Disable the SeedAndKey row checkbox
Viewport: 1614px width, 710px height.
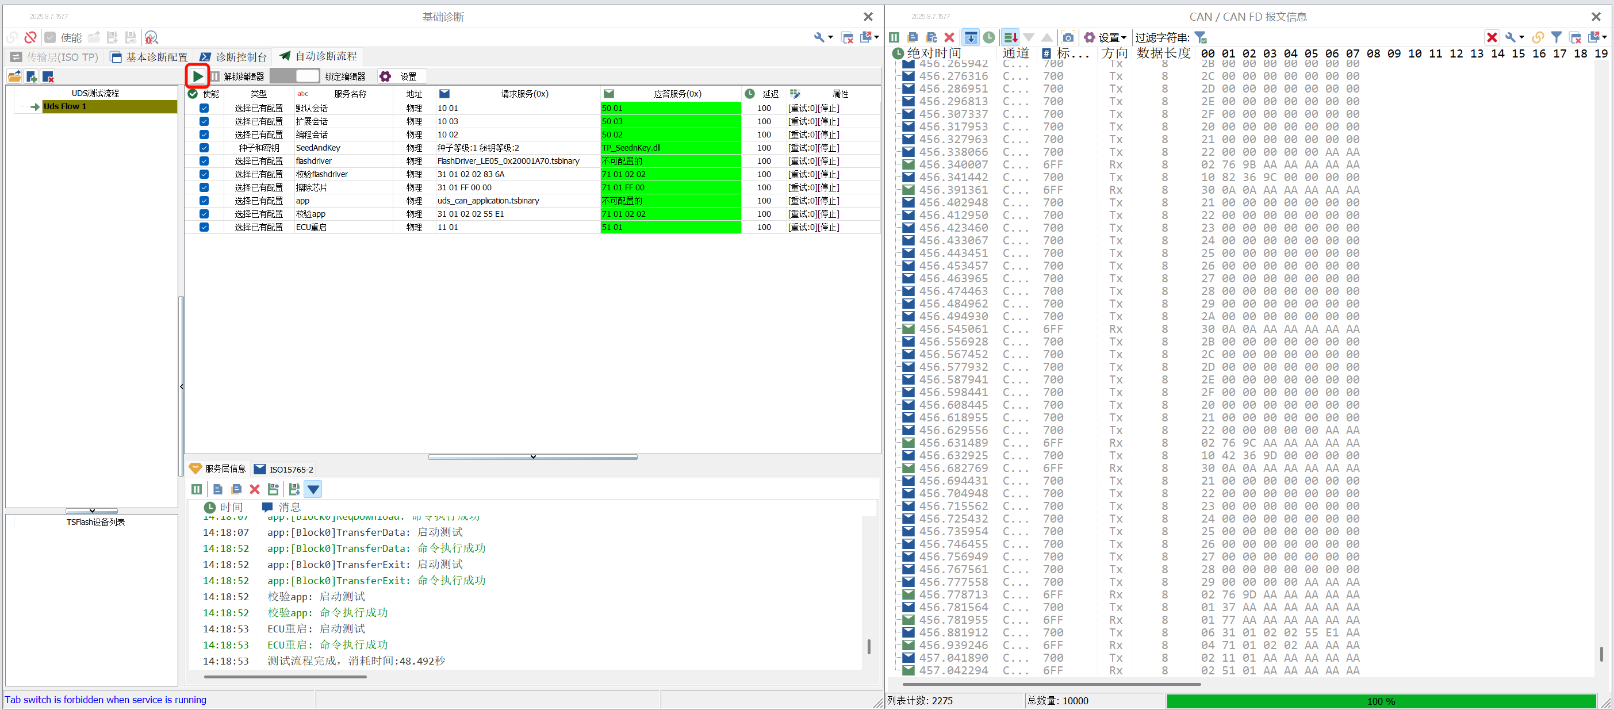coord(204,147)
